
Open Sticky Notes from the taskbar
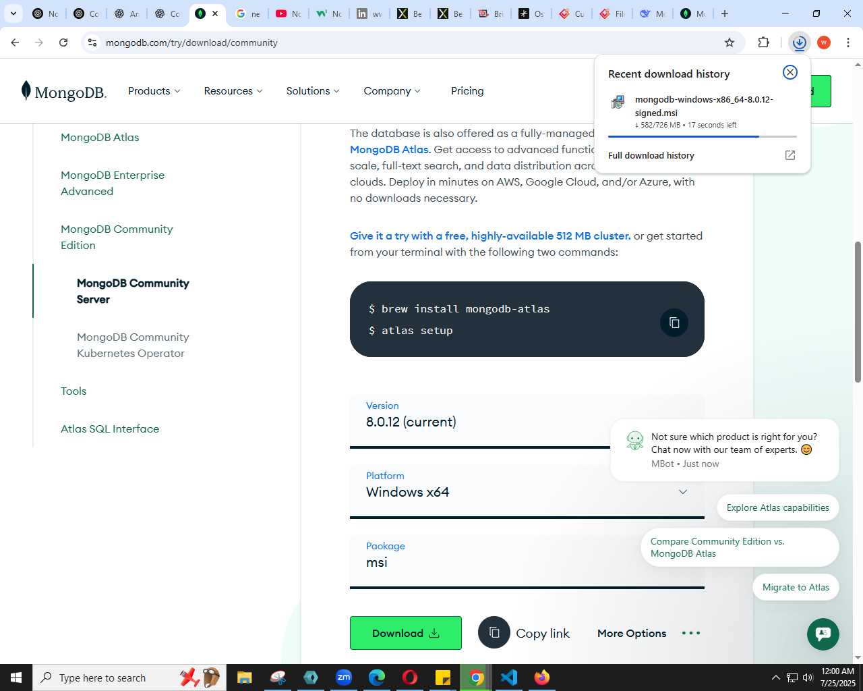(443, 678)
